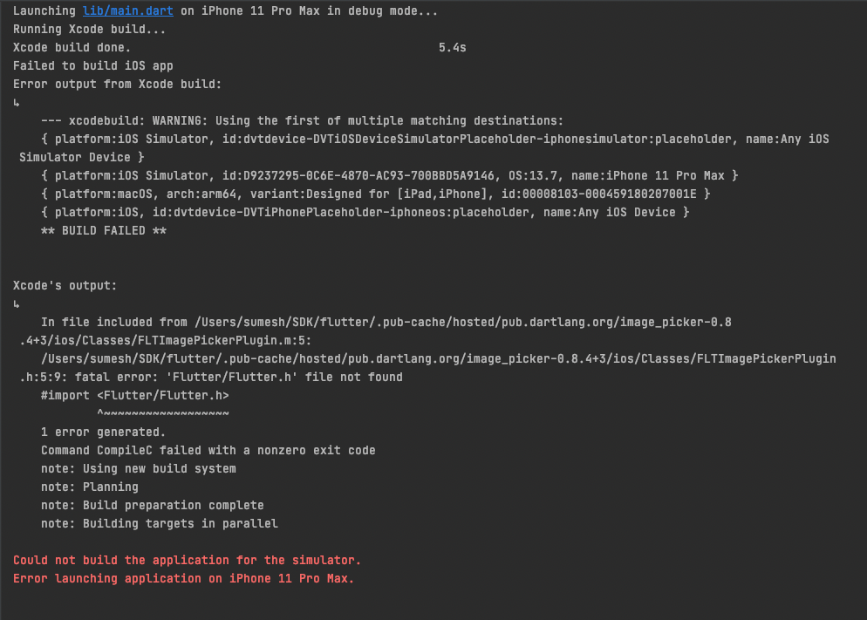This screenshot has width=867, height=620.
Task: Click the red 'Error launching application' line
Action: (x=183, y=578)
